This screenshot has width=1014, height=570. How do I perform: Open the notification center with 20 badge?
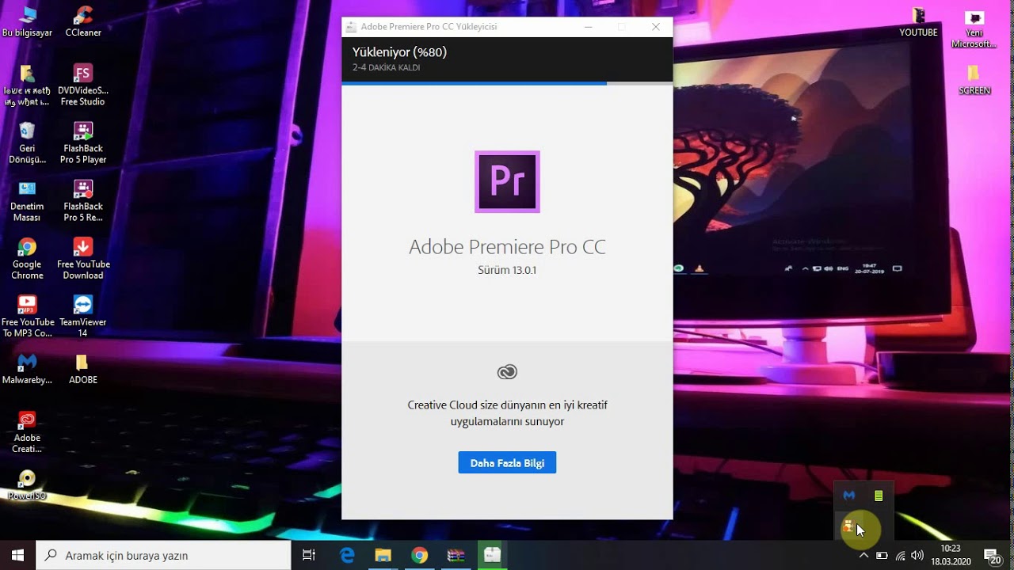[992, 555]
